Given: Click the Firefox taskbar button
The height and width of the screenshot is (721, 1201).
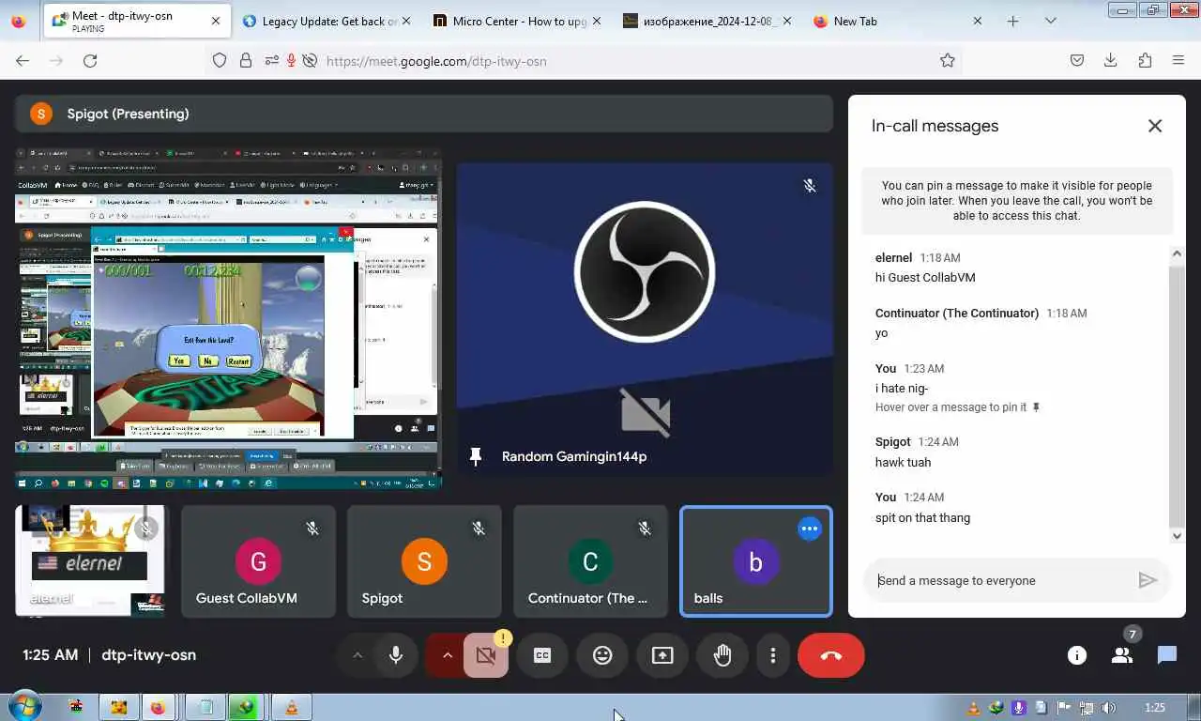Looking at the screenshot, I should 159,707.
